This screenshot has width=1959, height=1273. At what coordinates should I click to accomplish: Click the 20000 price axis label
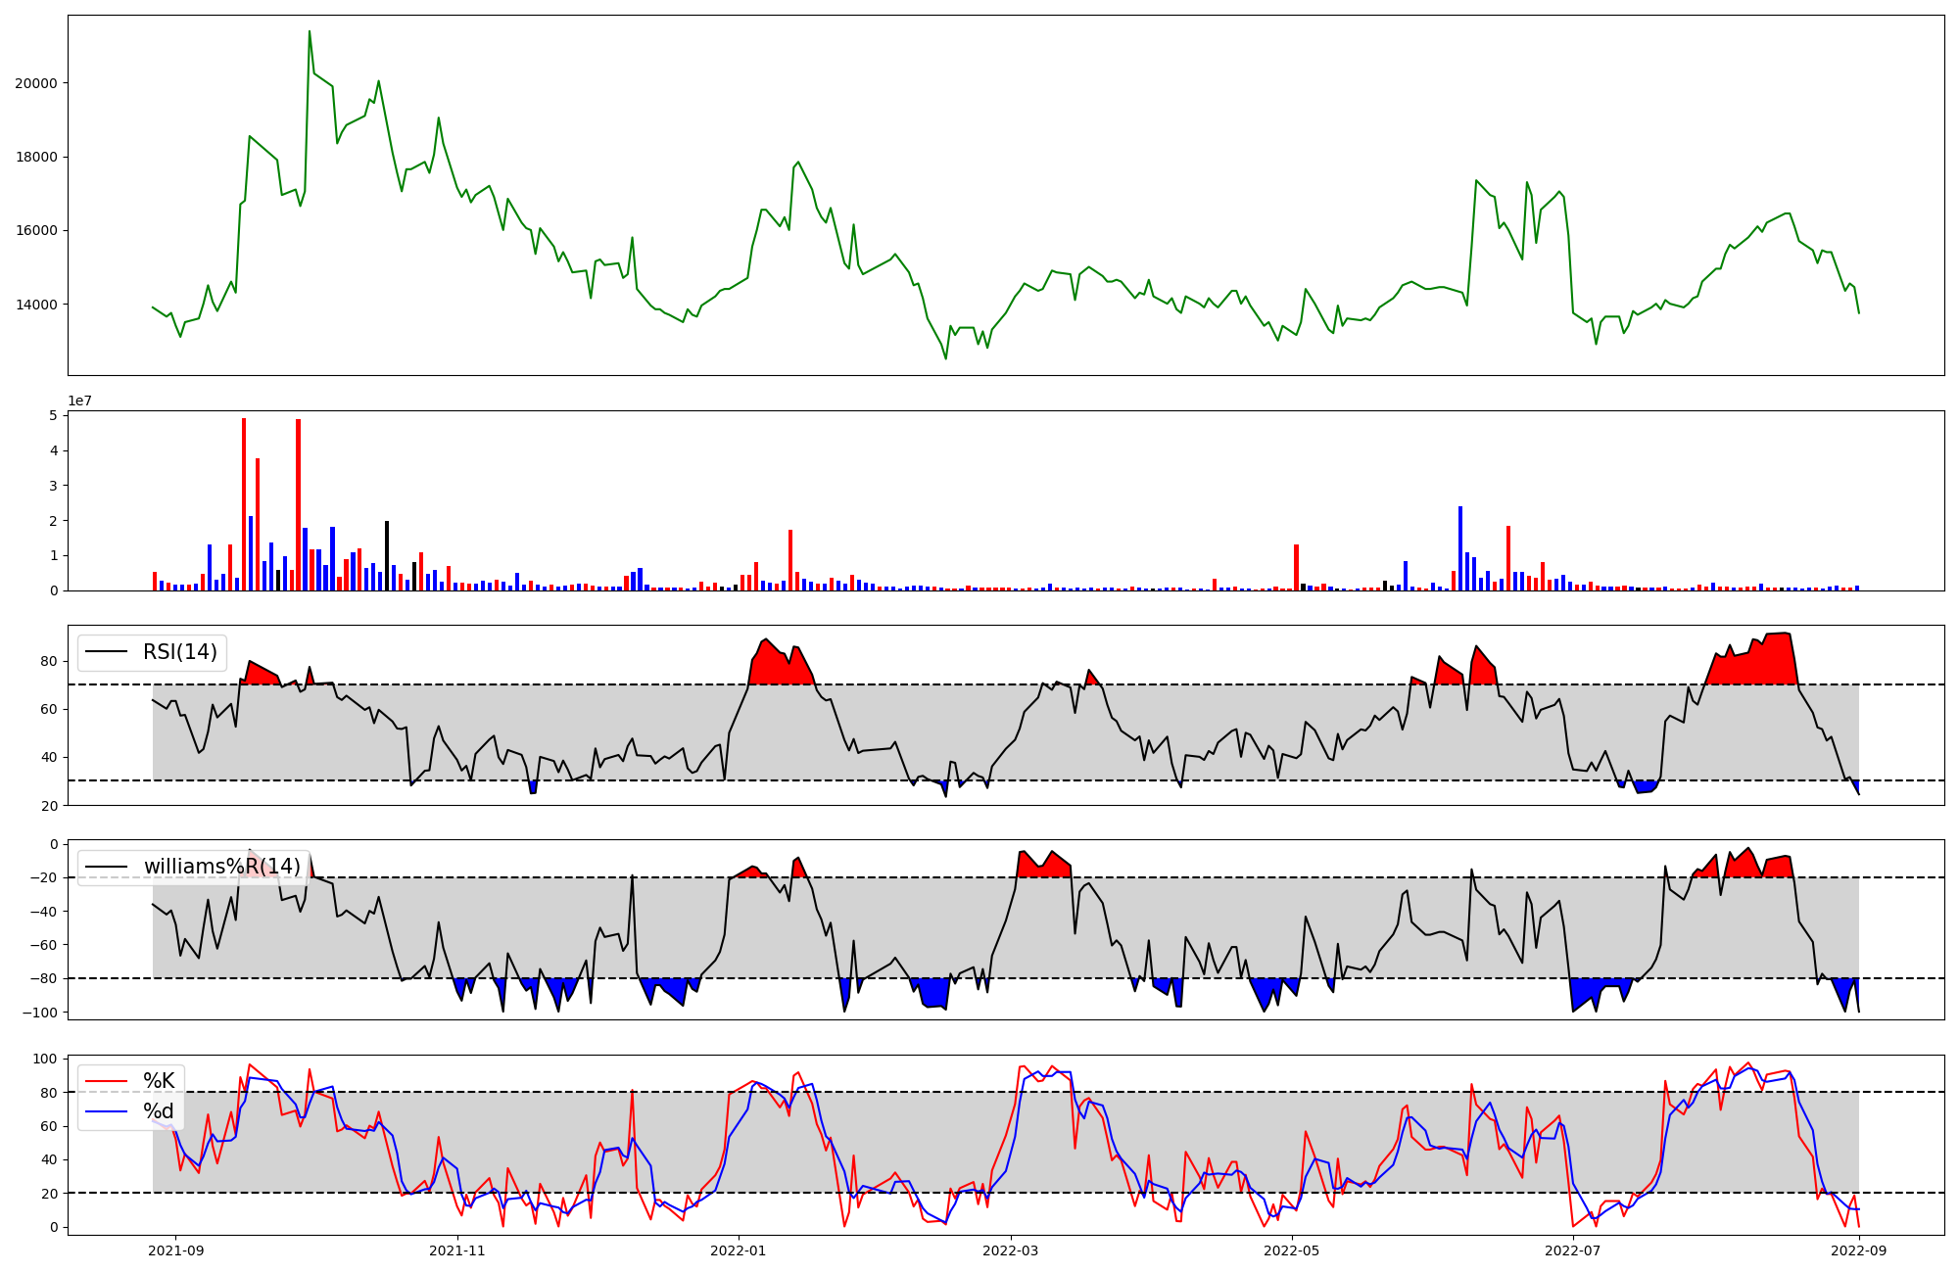tap(36, 83)
